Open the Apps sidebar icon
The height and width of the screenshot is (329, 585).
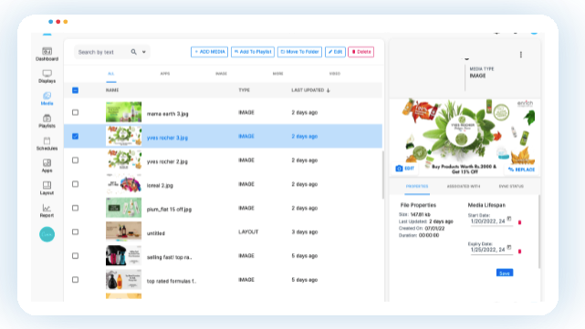(47, 163)
